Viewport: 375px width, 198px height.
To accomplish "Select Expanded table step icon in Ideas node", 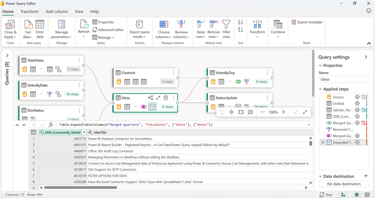I will [x=152, y=107].
